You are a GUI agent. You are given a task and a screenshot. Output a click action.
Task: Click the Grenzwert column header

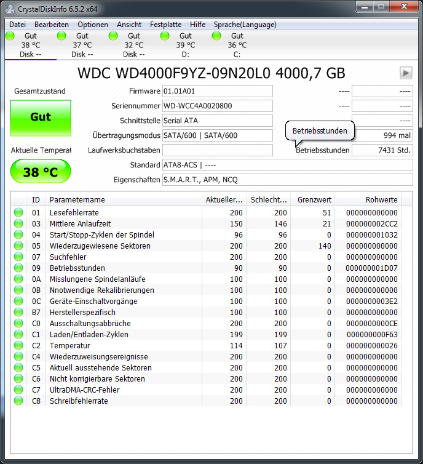(313, 200)
